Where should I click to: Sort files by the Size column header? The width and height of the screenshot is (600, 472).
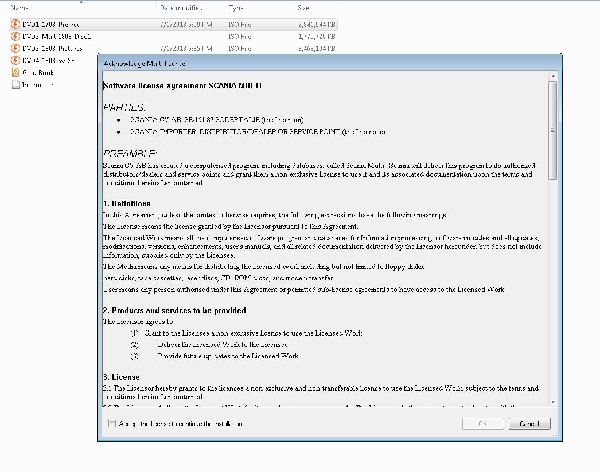point(303,7)
